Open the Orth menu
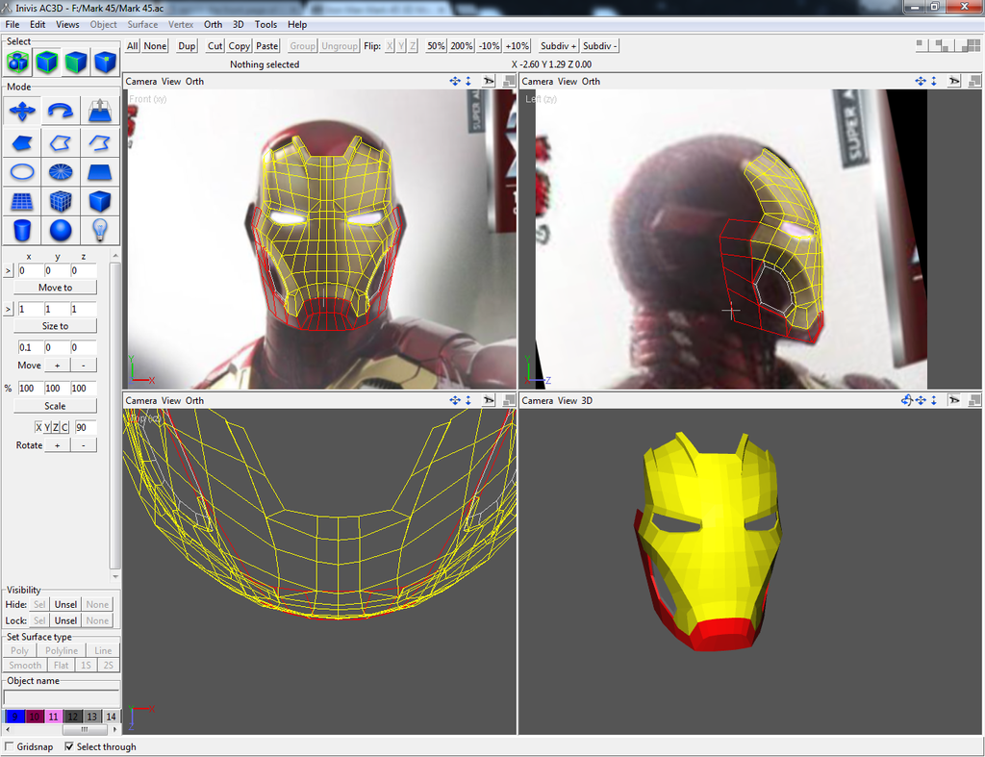Image resolution: width=985 pixels, height=757 pixels. pyautogui.click(x=213, y=24)
